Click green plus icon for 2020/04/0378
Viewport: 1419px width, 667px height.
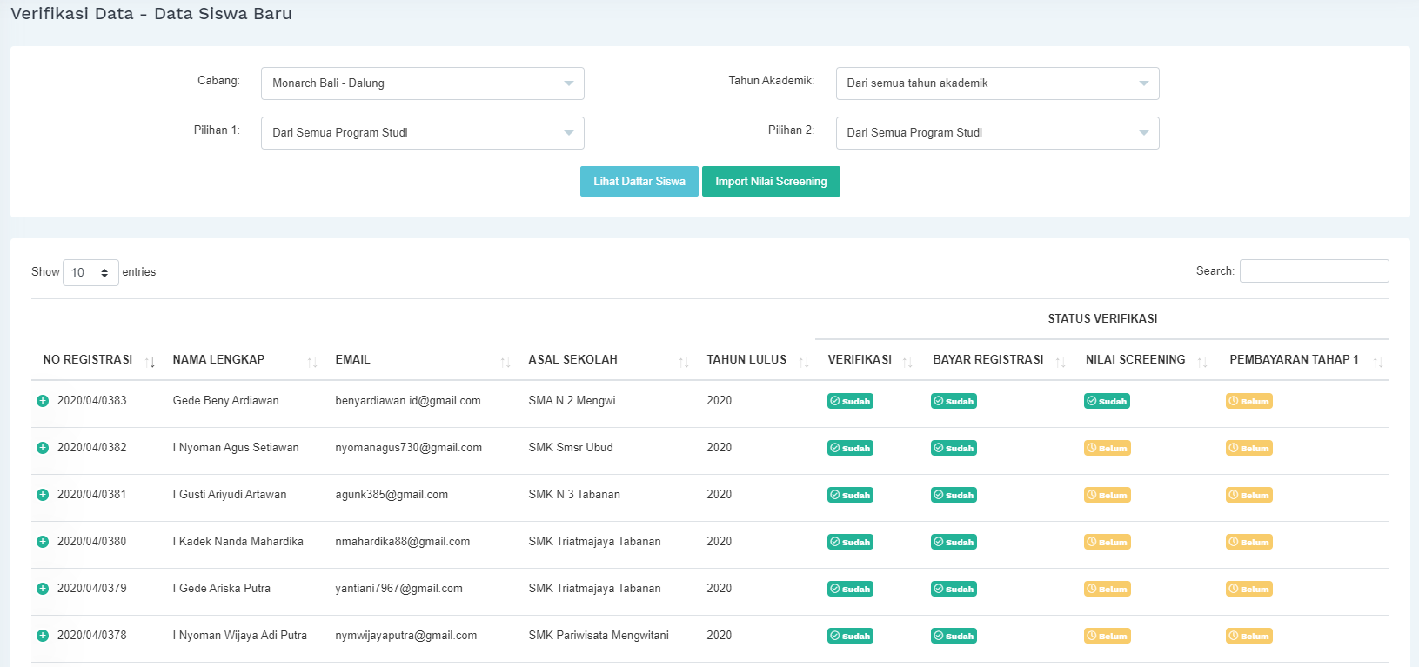click(x=42, y=636)
